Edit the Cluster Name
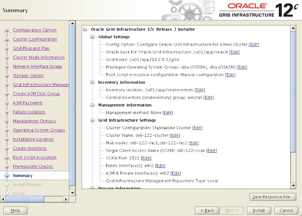The width and height of the screenshot is (302, 216). pos(175,135)
